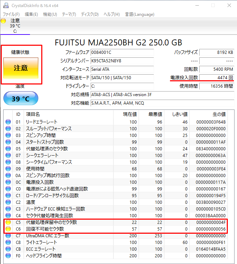Click the blue status icon for row C3
This screenshot has width=237, height=264.
point(8,209)
